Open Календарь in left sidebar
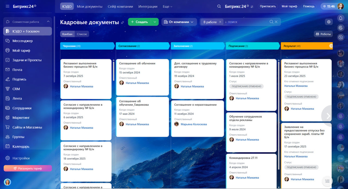The height and width of the screenshot is (189, 348). [x=21, y=146]
